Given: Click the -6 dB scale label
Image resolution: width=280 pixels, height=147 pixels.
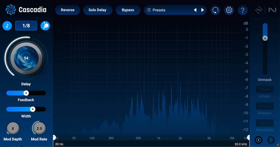Looking at the screenshot, I should [246, 79].
